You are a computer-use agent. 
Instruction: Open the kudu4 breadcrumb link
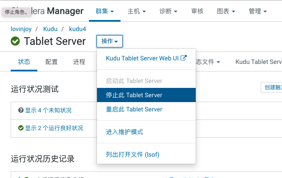coord(77,29)
